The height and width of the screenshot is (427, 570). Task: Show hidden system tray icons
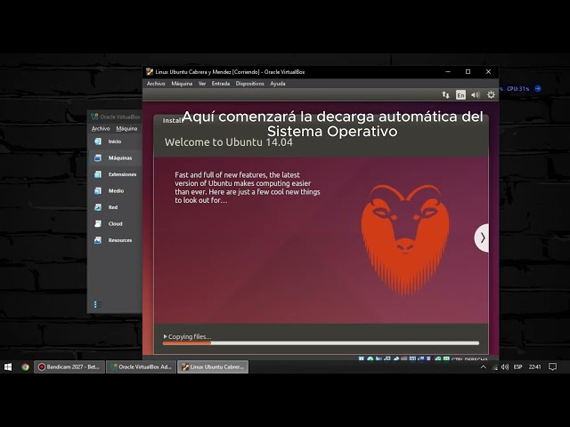tap(483, 367)
